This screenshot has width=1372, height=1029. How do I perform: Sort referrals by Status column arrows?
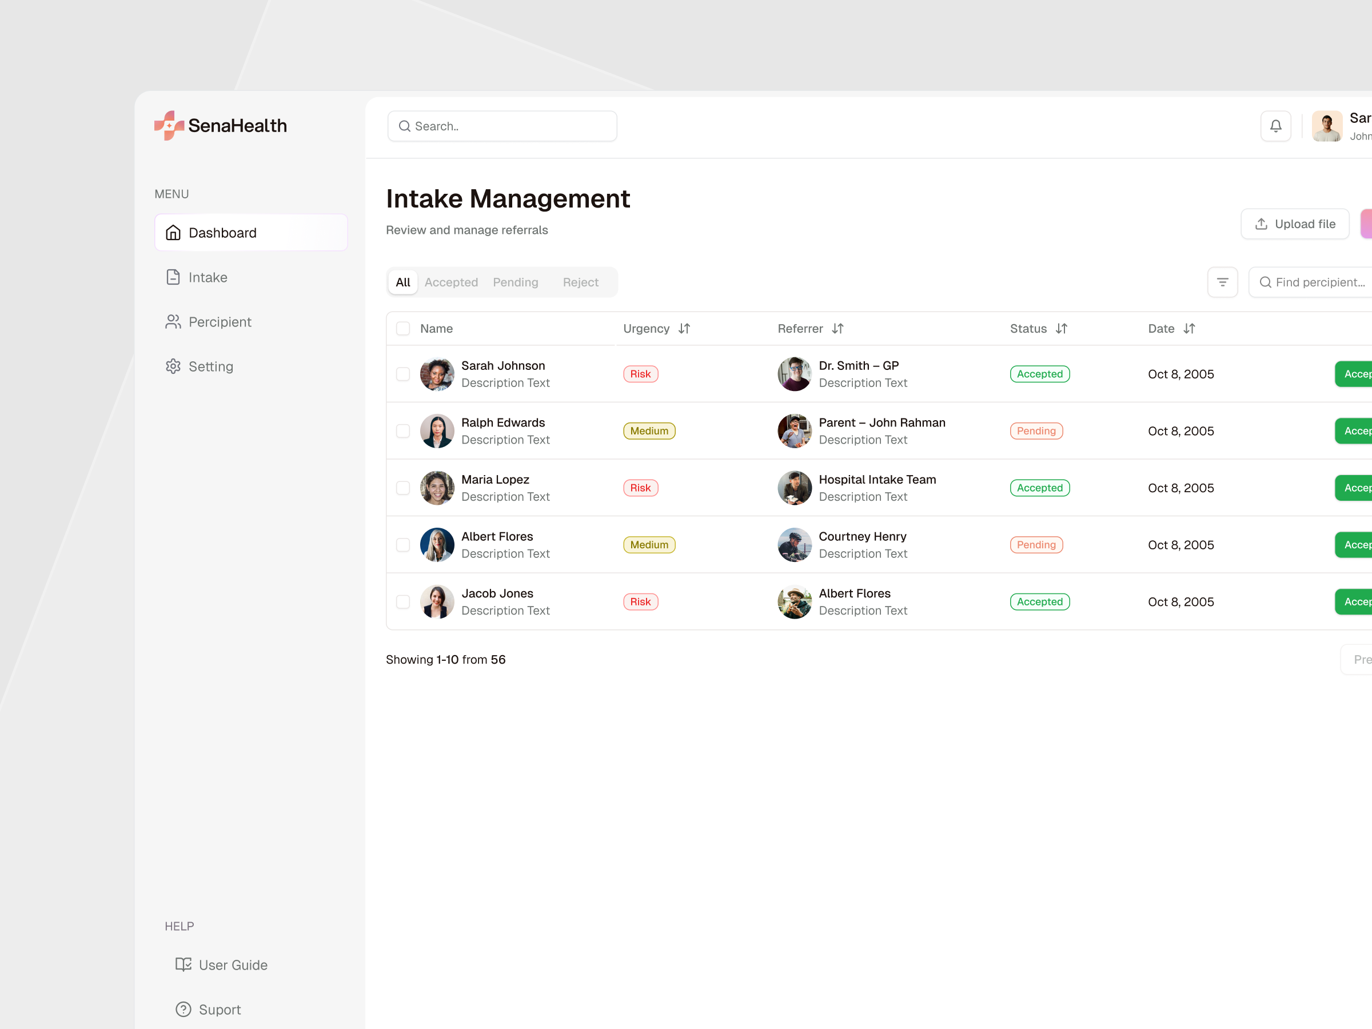point(1062,328)
